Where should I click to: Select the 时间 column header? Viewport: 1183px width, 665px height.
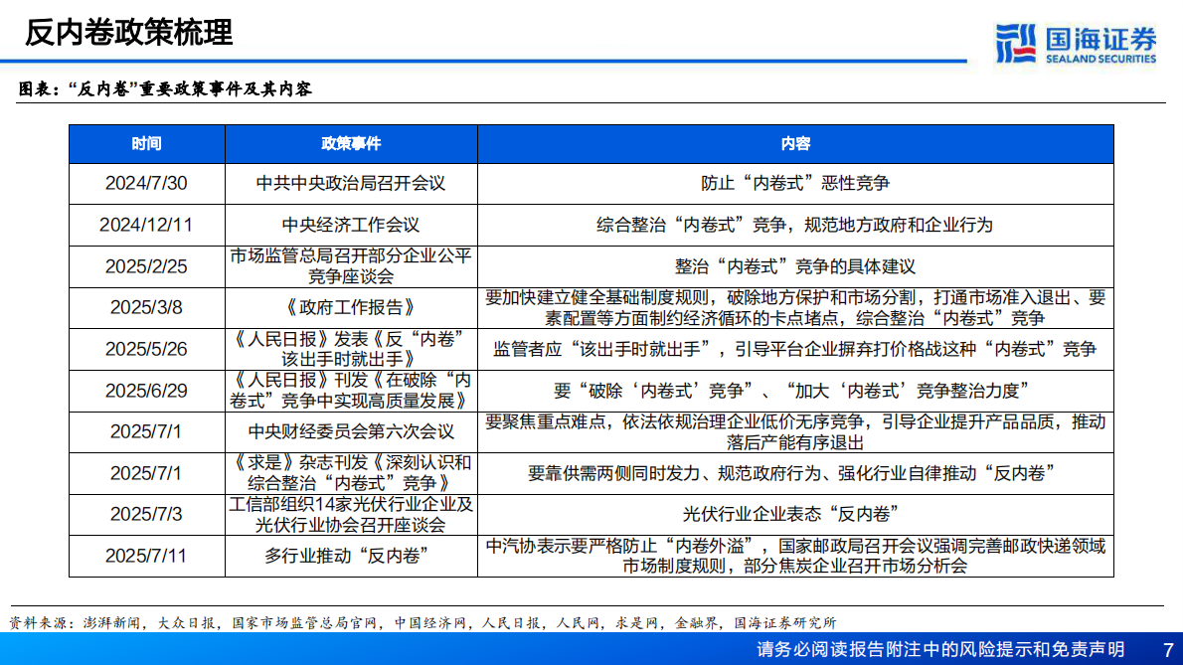147,143
